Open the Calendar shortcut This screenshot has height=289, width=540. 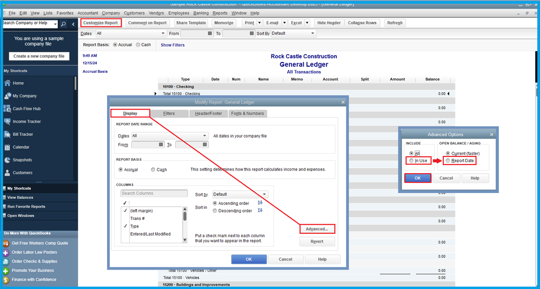click(x=21, y=147)
